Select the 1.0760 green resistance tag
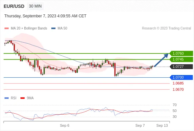This screenshot has width=194, height=131. (181, 53)
